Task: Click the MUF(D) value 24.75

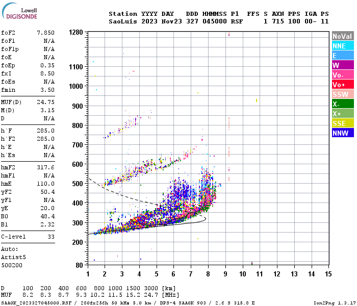Action: tap(45, 102)
